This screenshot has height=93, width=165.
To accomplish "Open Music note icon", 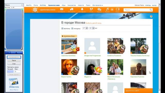I will (x=107, y=9).
